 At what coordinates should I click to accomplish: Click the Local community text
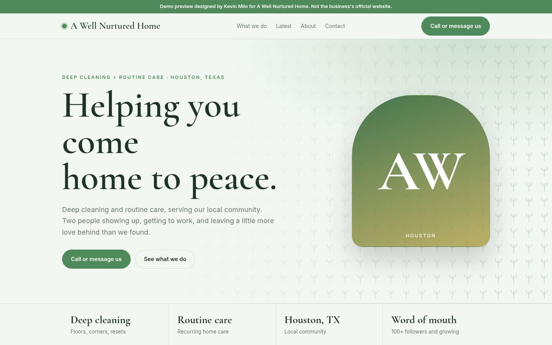pos(305,332)
